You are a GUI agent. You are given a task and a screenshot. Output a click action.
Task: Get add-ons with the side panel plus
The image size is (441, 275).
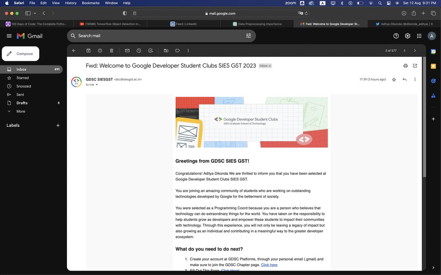[433, 119]
